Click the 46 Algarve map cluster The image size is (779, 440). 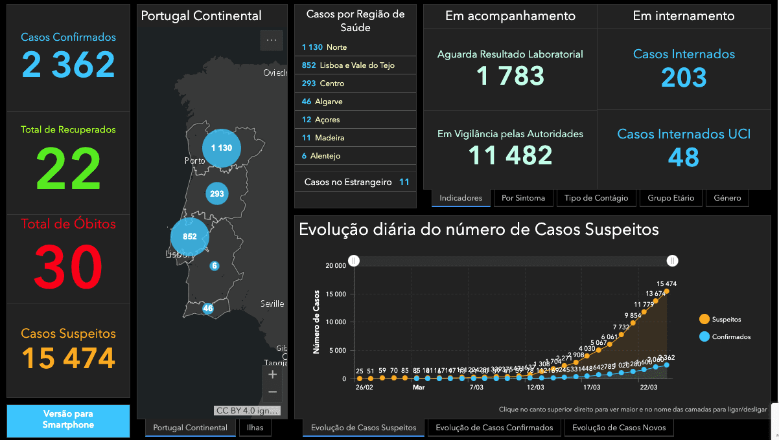tap(207, 309)
